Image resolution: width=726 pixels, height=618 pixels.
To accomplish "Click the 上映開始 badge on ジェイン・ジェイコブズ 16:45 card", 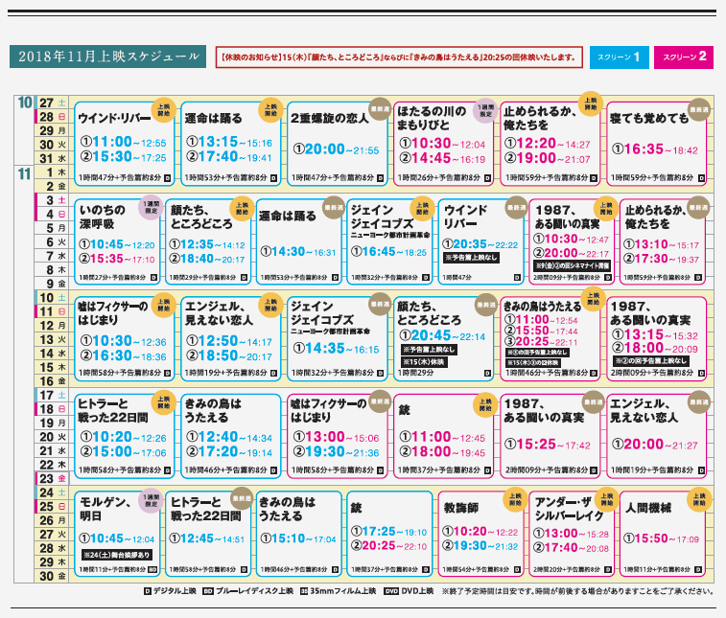I will (422, 209).
